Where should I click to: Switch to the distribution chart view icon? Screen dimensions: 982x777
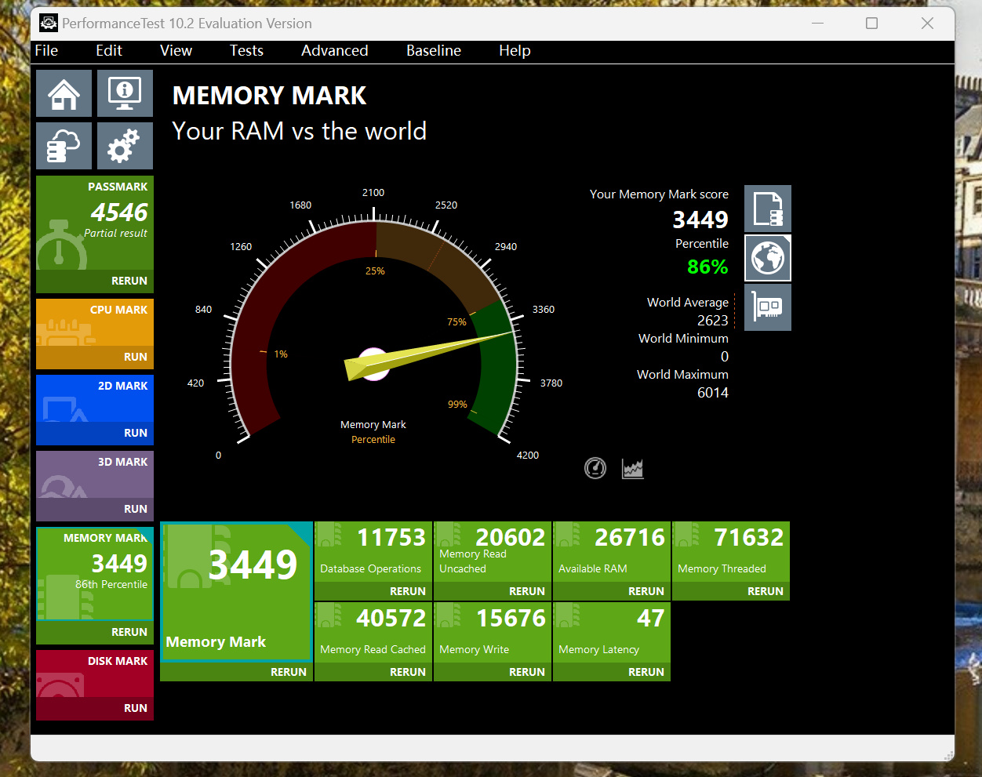coord(633,468)
